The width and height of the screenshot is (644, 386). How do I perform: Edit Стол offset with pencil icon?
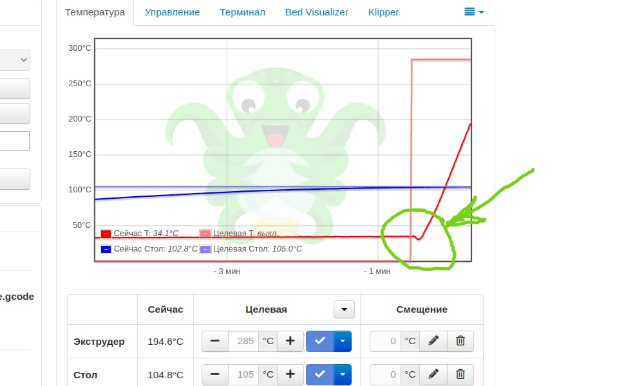tap(433, 374)
